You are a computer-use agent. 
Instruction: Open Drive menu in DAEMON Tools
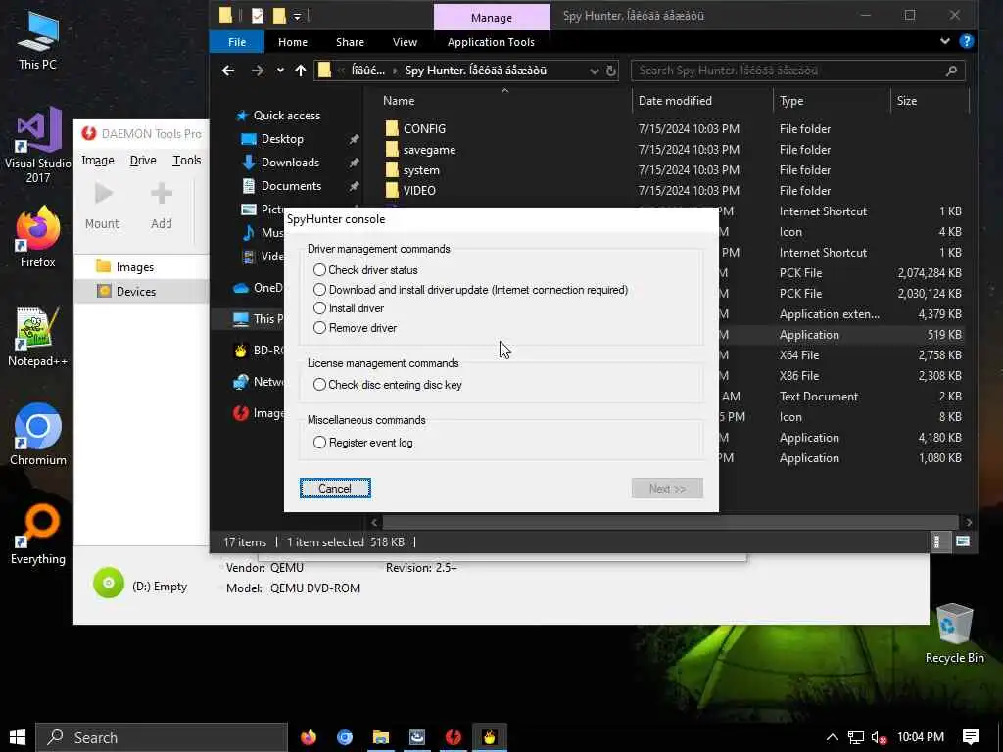click(x=143, y=161)
